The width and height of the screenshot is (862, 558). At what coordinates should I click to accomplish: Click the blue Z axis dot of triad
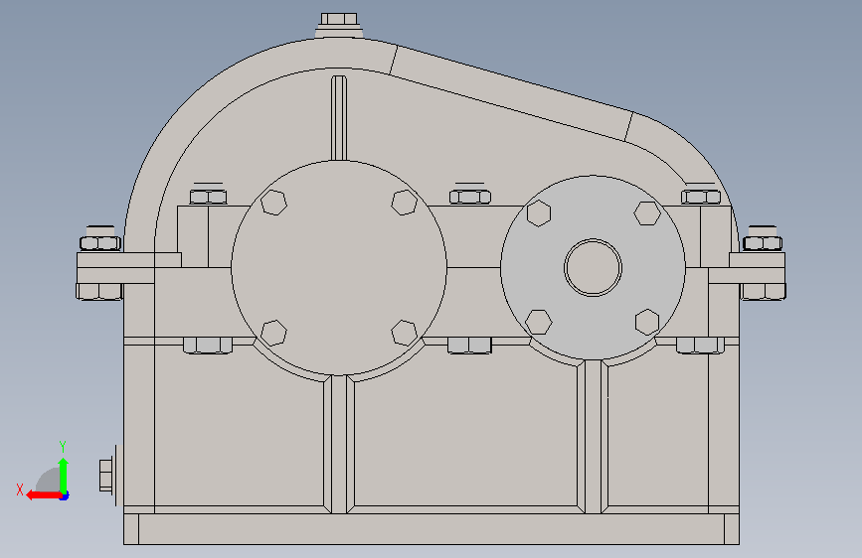click(x=65, y=496)
